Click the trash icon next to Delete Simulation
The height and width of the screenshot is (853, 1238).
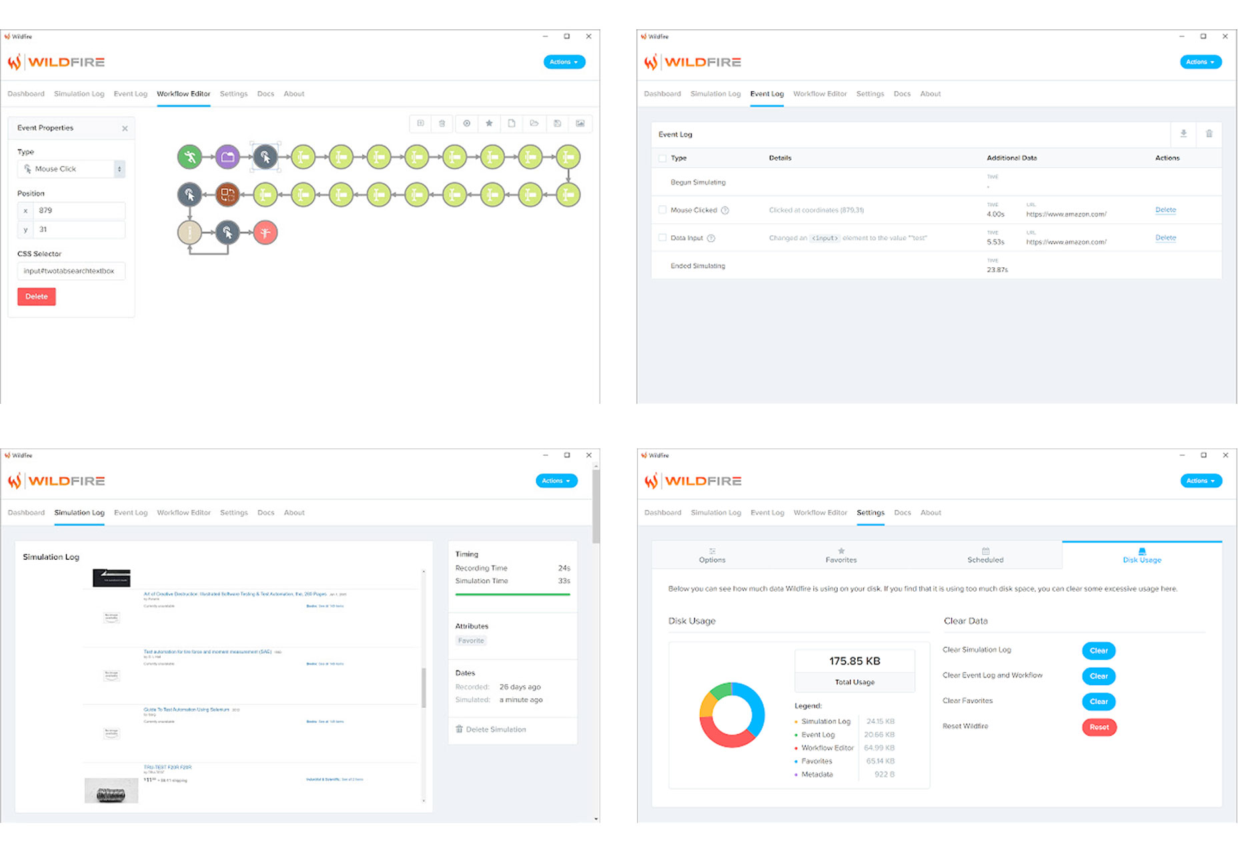(459, 729)
